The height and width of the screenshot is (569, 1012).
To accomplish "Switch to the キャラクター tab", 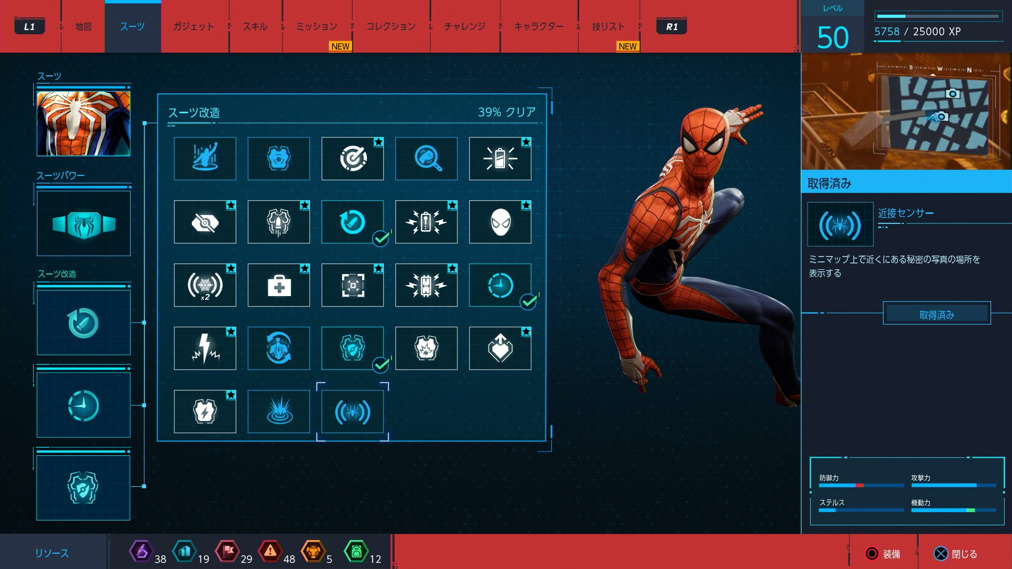I will (x=539, y=26).
